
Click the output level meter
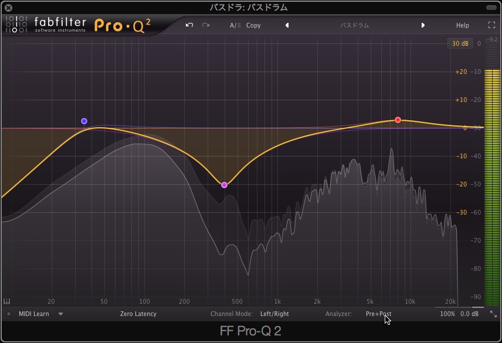tap(492, 173)
